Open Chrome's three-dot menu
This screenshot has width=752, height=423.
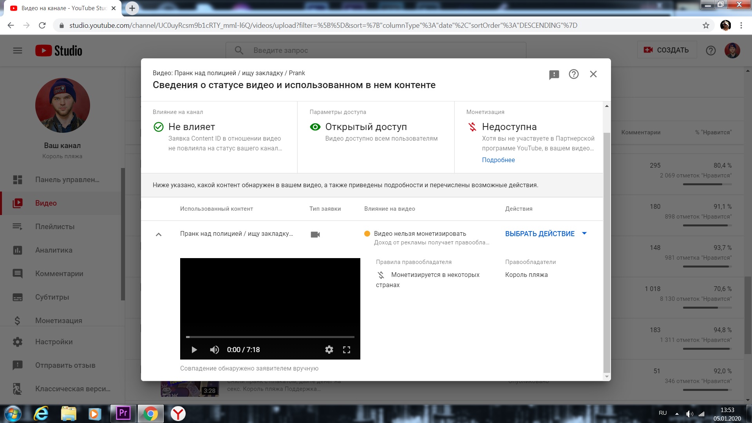pos(741,25)
